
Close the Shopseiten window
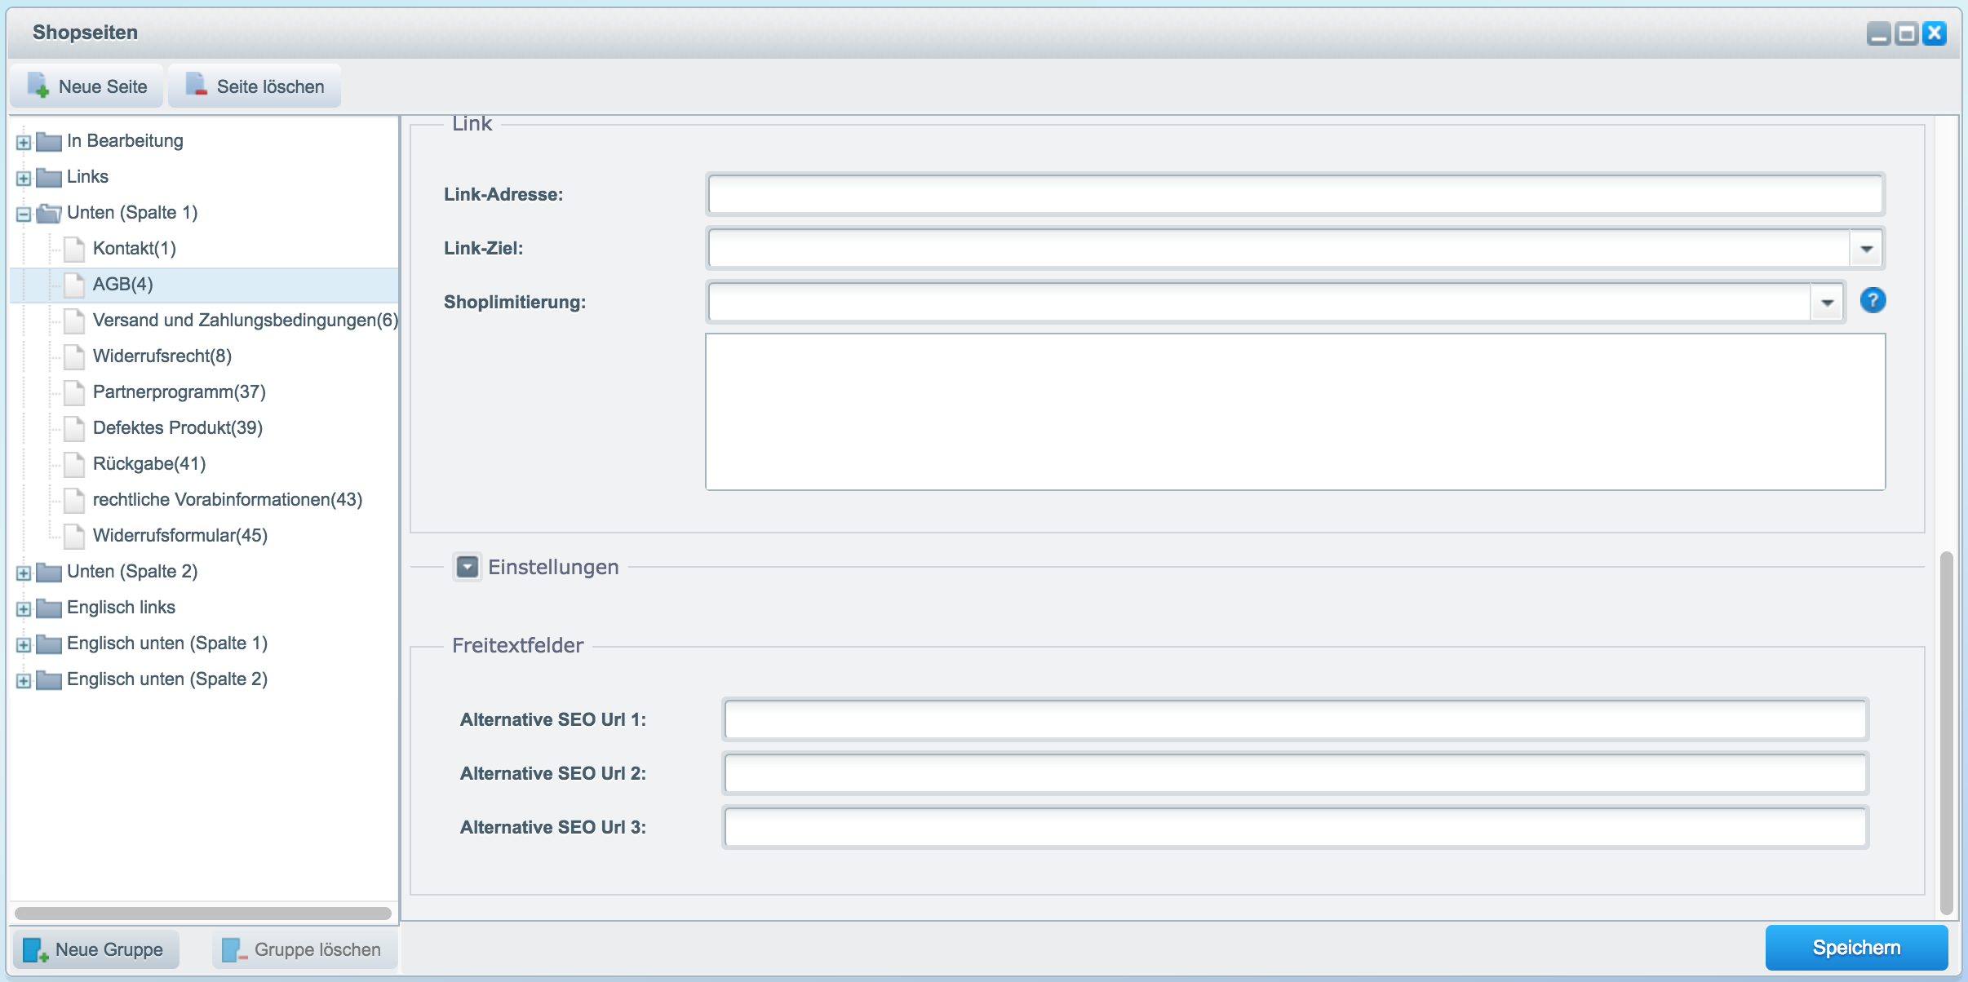coord(1935,33)
